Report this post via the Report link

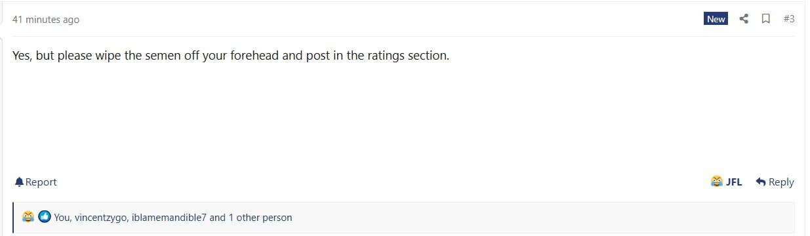41,182
